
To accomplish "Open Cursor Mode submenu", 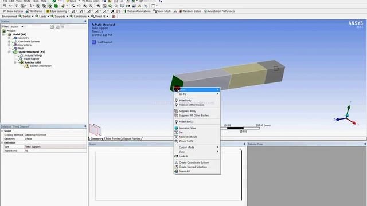I will click(197, 148).
